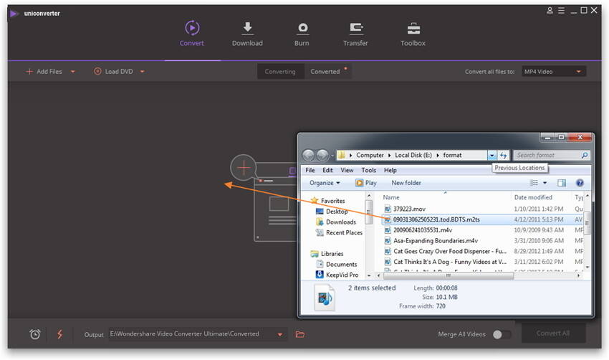Open the MP4 Video format dropdown

(554, 72)
